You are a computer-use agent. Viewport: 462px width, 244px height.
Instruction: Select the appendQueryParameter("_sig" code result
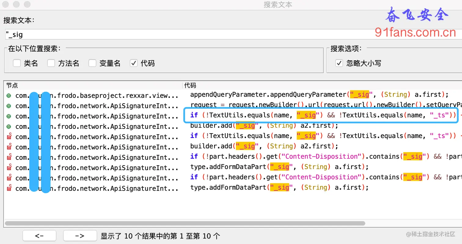tap(319, 94)
